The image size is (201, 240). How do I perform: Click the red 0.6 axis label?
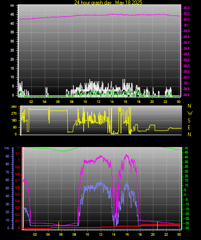coord(18,188)
